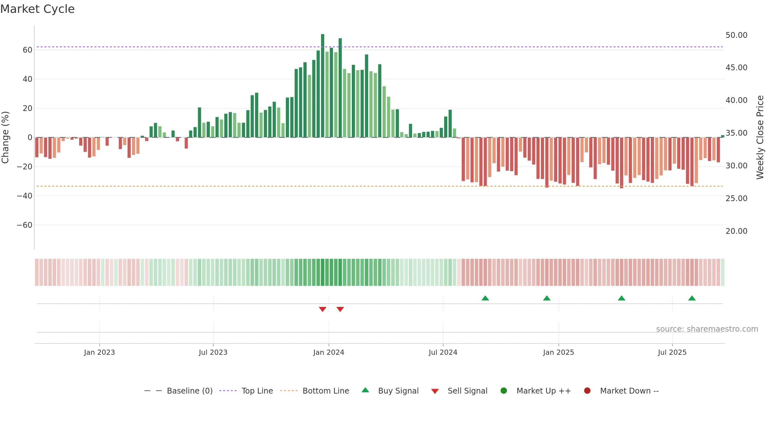Click the orange dotted Bottom Line
Viewport: 769px width, 433px height.
pos(380,186)
